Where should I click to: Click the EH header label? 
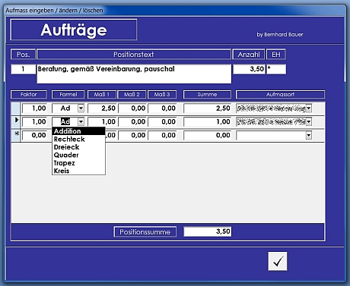(276, 55)
